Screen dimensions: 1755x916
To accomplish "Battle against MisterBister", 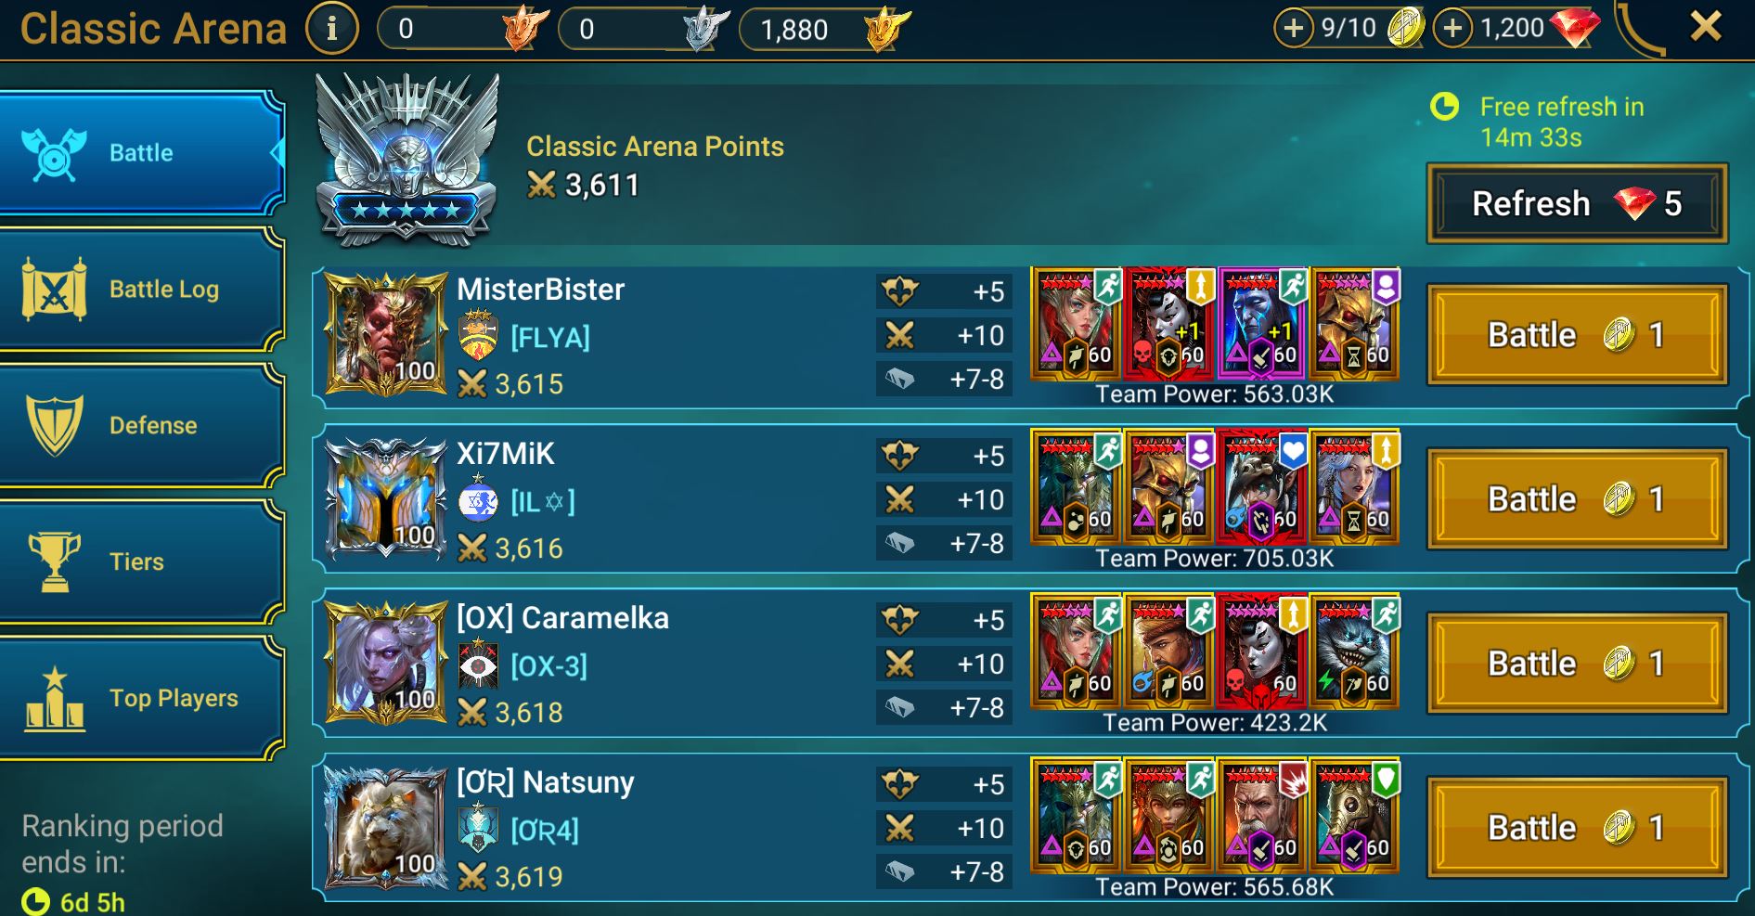I will pos(1577,335).
